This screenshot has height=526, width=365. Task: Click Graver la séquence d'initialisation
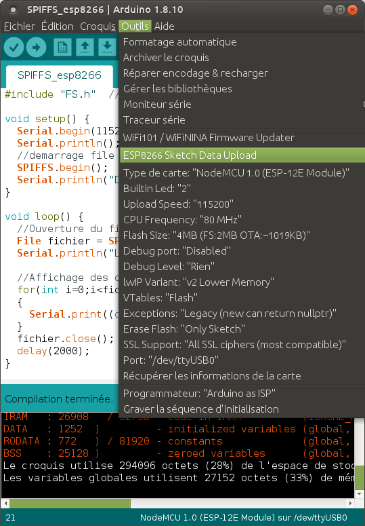(242, 409)
